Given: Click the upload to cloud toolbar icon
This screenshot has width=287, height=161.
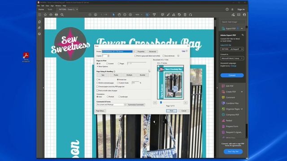Looking at the screenshot, I should pyautogui.click(x=51, y=15).
